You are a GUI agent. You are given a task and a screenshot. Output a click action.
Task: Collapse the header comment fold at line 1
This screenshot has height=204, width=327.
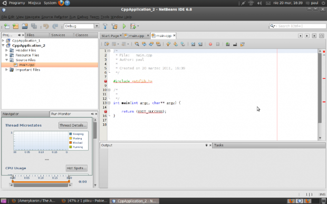pyautogui.click(x=109, y=51)
